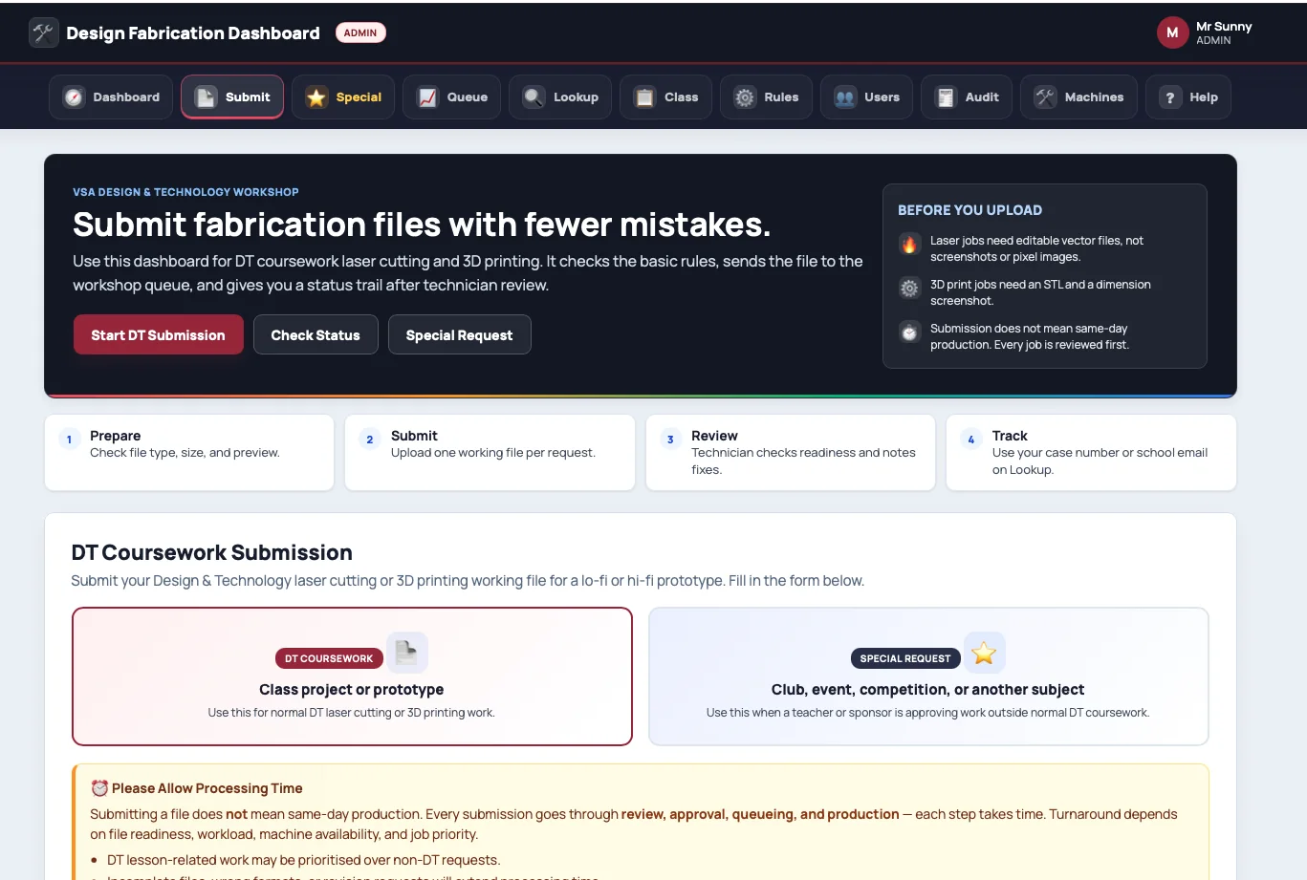Click the Lookup magnifier icon in navigation

coord(534,97)
